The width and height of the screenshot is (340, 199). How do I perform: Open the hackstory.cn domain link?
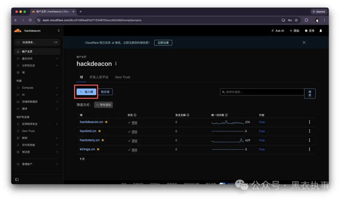pyautogui.click(x=89, y=140)
